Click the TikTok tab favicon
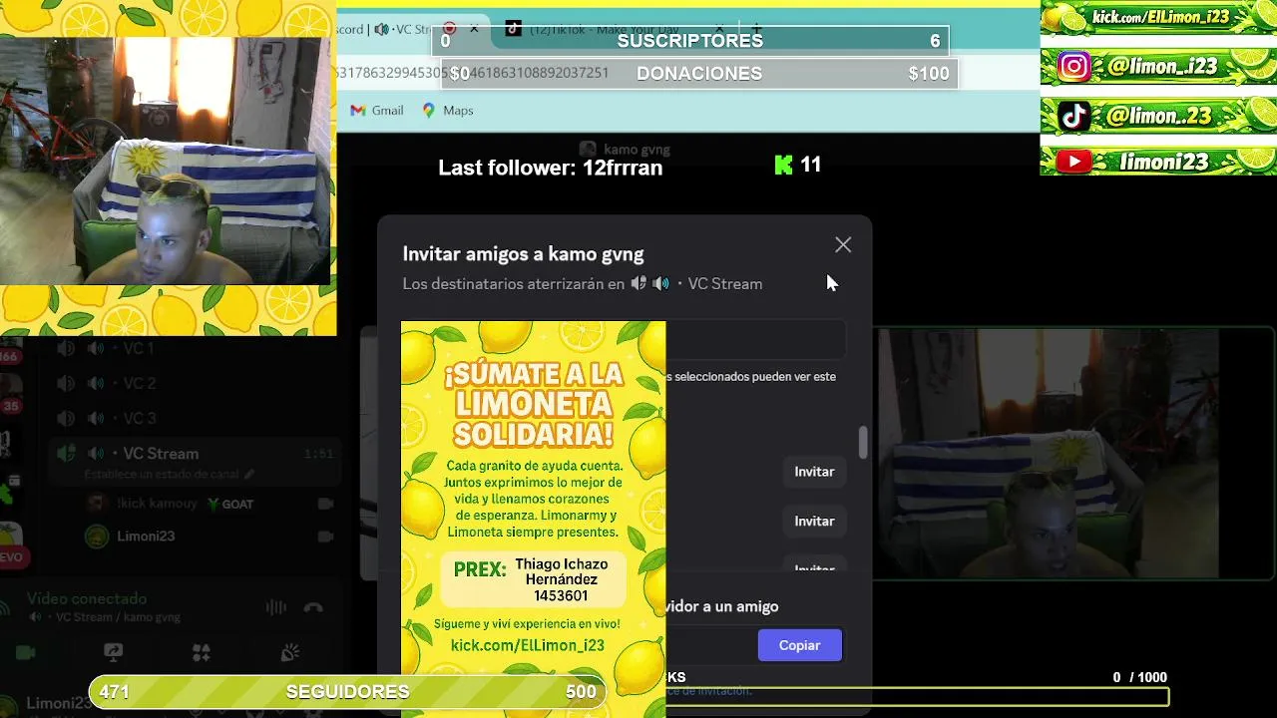Viewport: 1277px width, 718px height. click(x=513, y=29)
